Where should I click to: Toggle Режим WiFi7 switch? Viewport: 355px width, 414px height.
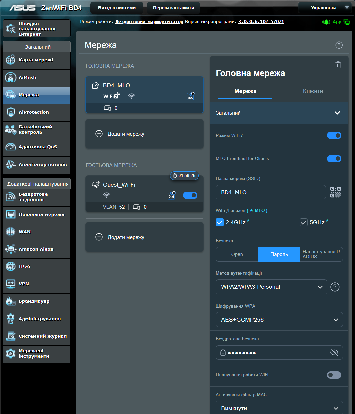click(x=334, y=135)
